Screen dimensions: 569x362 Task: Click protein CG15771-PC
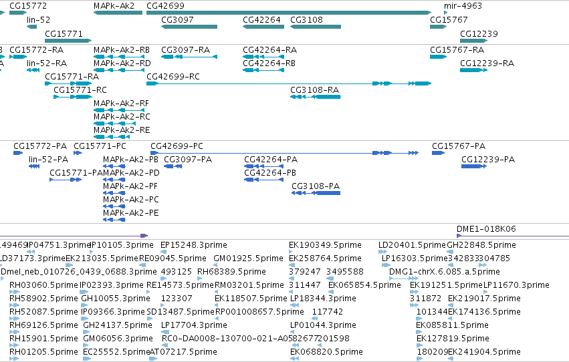[78, 153]
